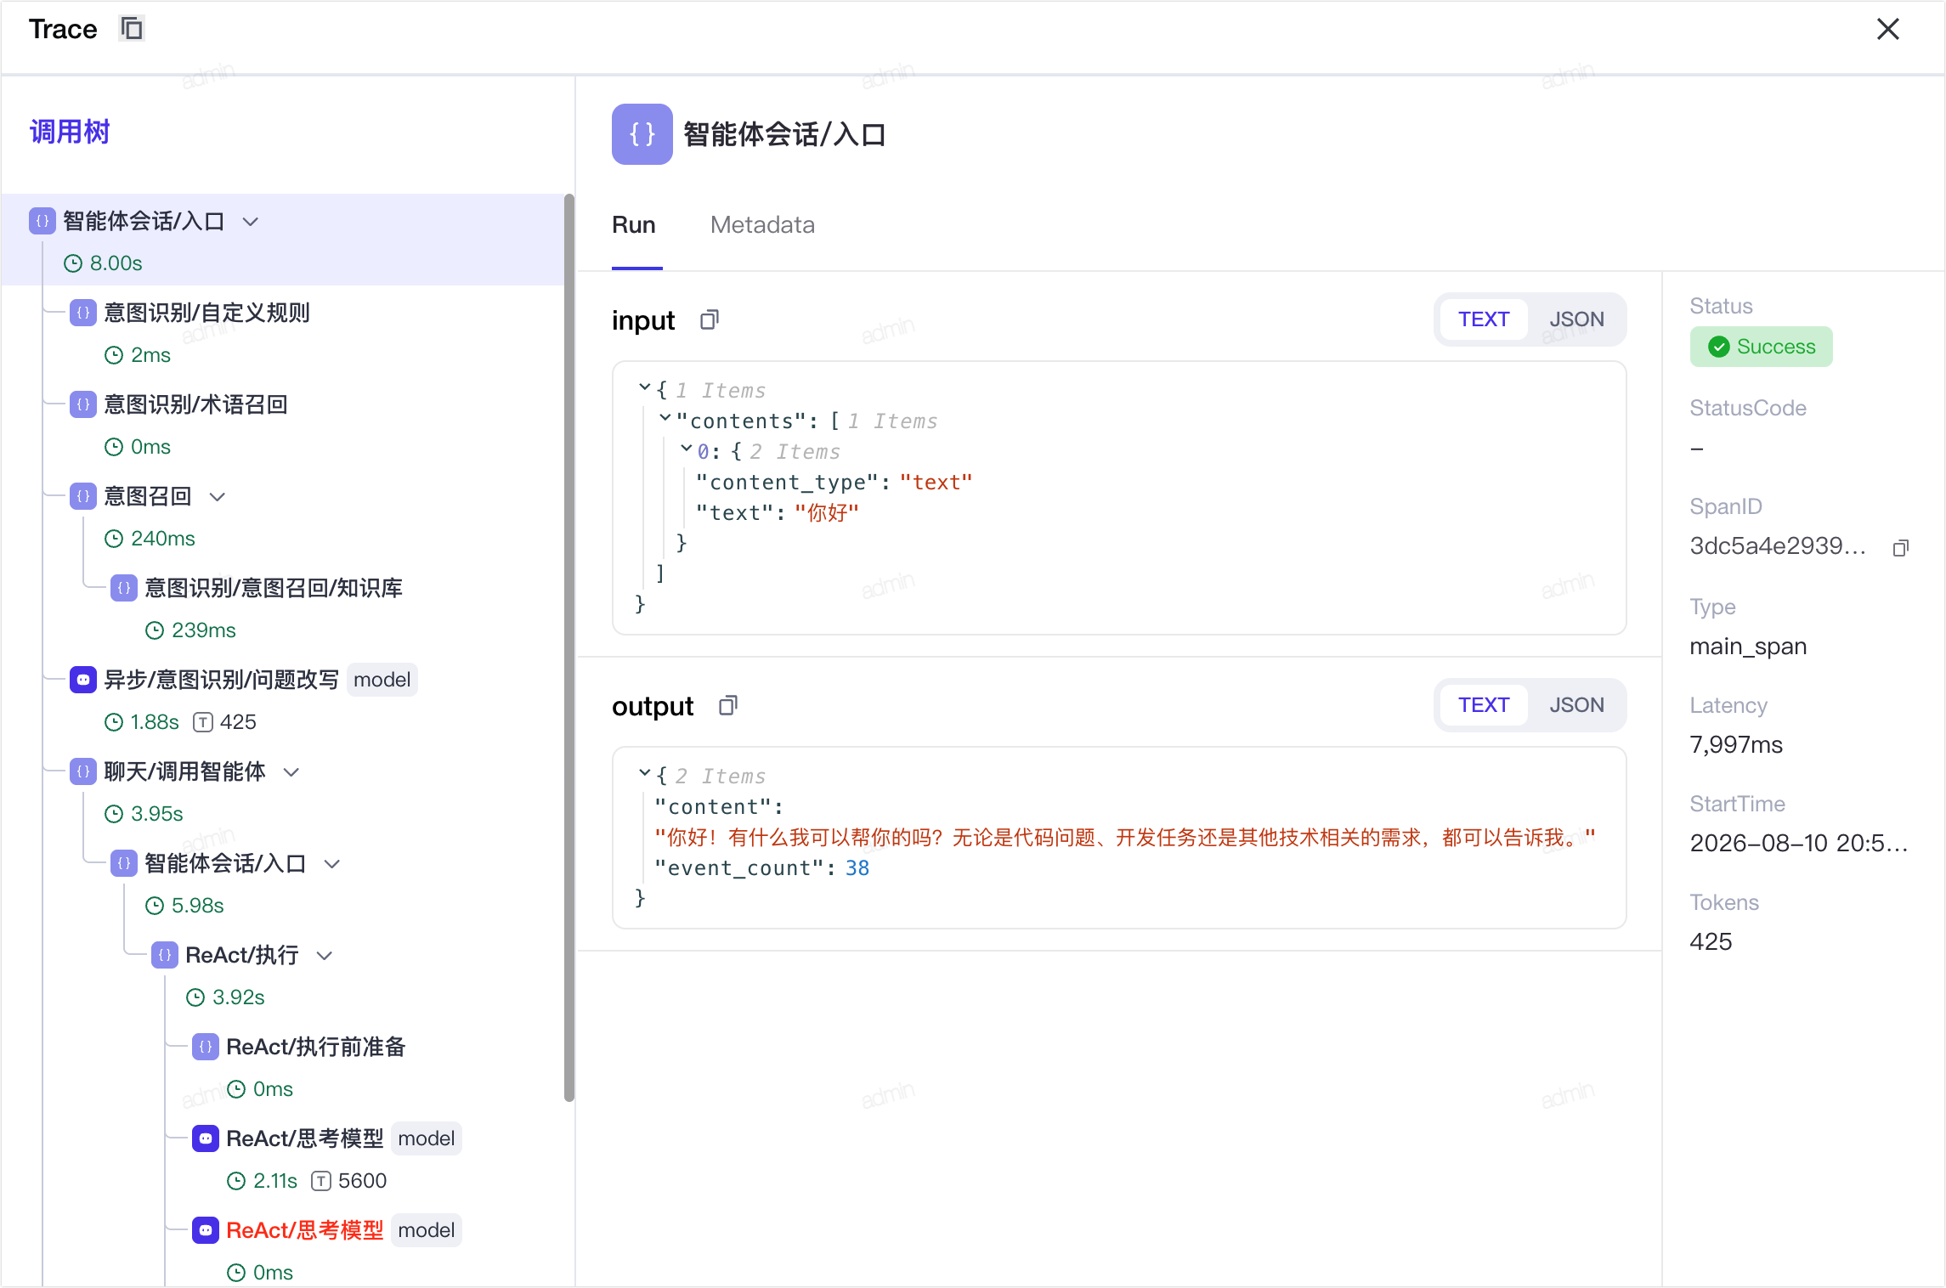Screen dimensions: 1946x1288
Task: Click the 意图识别/术语召回 span icon
Action: coord(83,404)
